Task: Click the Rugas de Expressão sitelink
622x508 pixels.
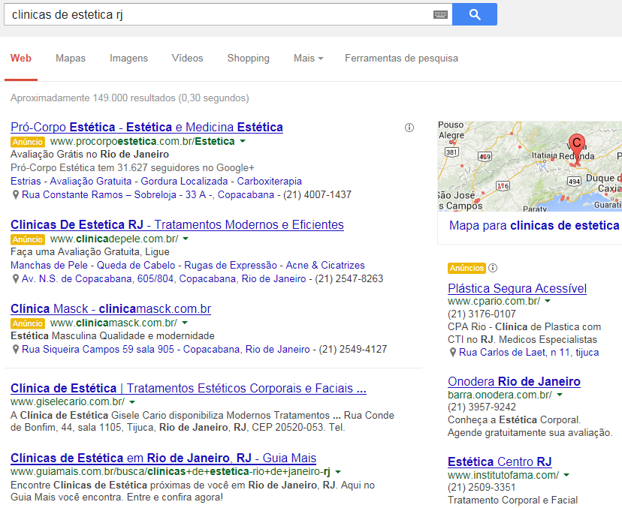Action: pos(231,266)
